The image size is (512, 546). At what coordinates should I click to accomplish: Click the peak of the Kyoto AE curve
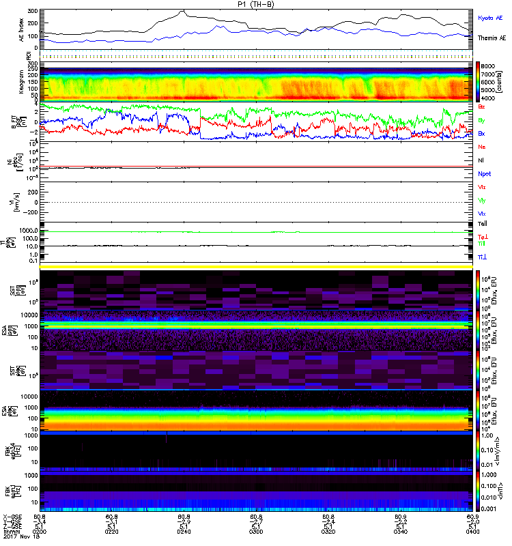click(x=182, y=11)
